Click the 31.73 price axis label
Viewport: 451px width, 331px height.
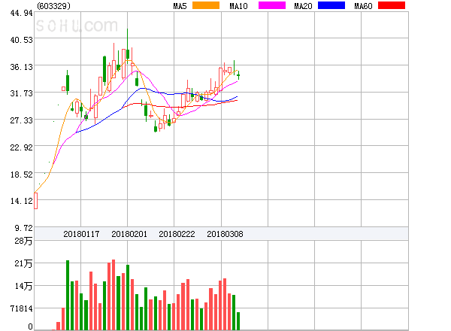(x=21, y=93)
